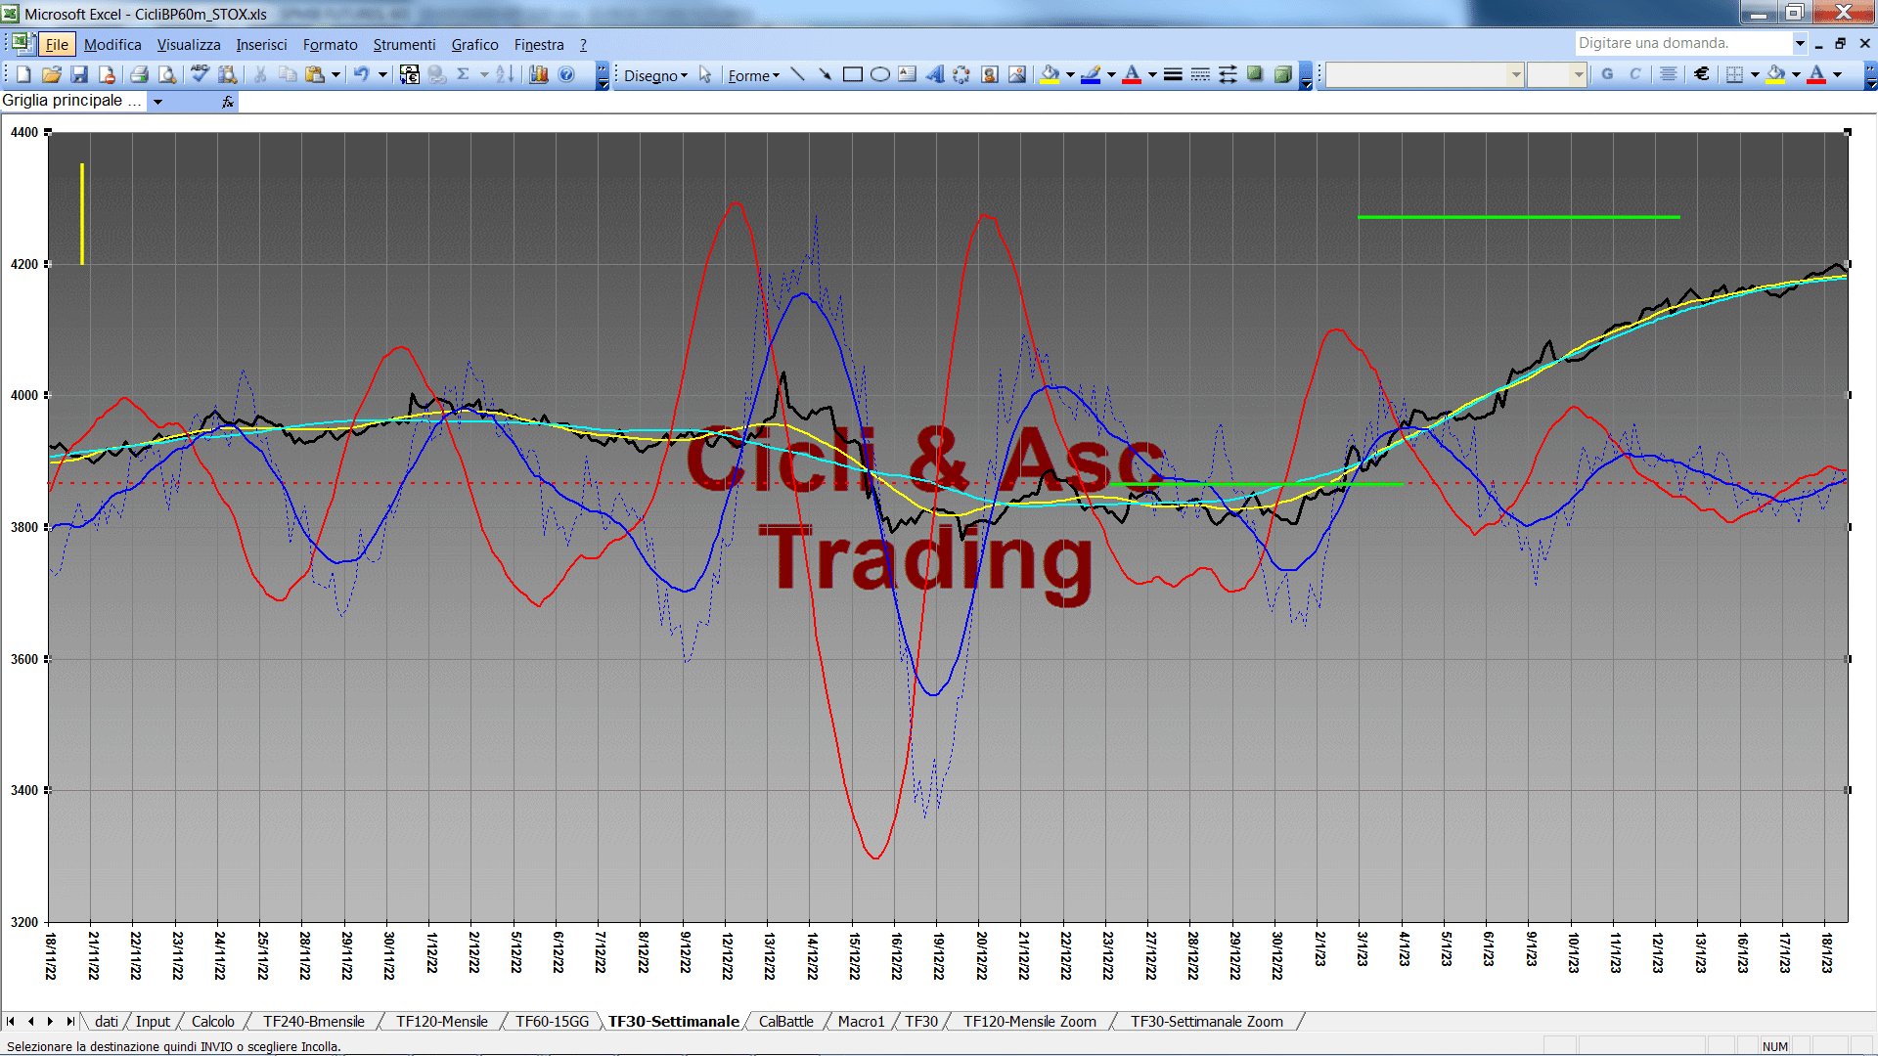Choose the Arrow Style tool

(1228, 75)
